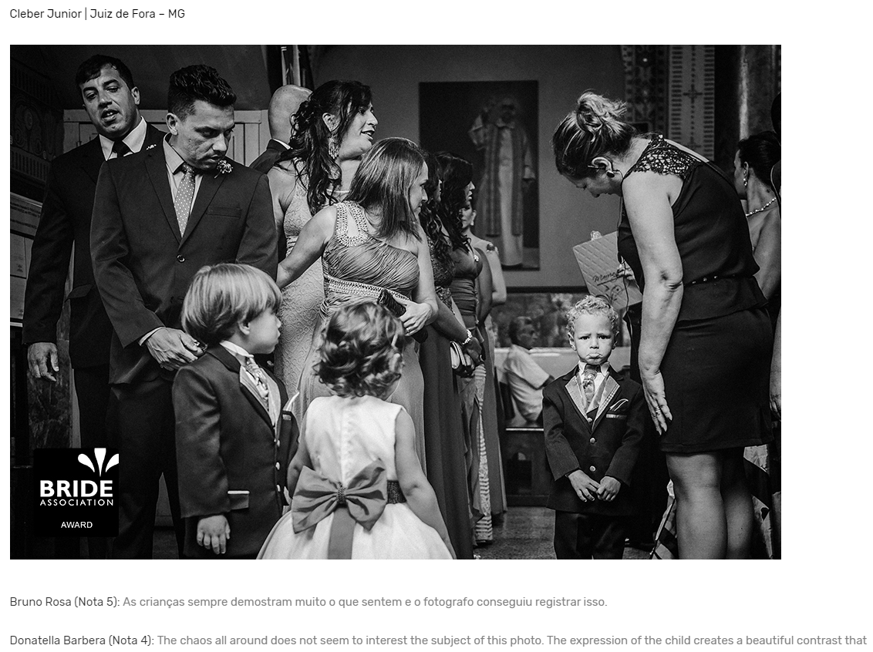Select the photographer name Cleber Junior
The width and height of the screenshot is (873, 652).
click(x=46, y=14)
